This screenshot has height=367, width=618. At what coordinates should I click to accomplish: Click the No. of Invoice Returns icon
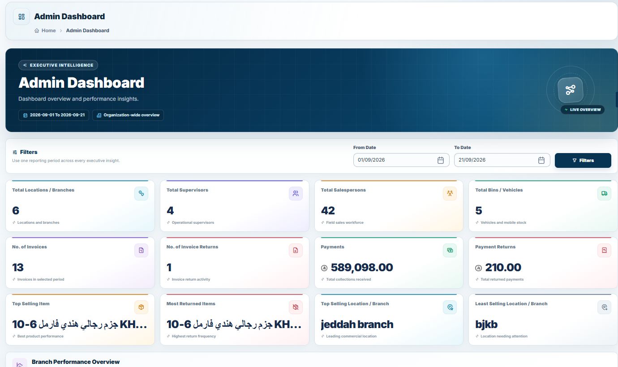(296, 250)
